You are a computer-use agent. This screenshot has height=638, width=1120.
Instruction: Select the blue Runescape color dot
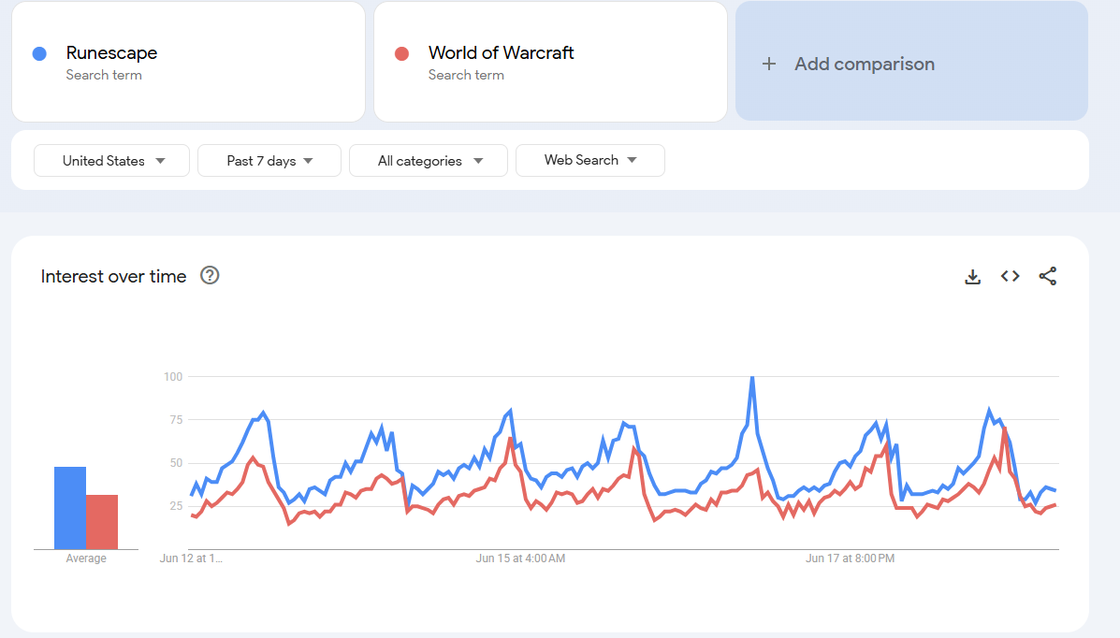[40, 53]
